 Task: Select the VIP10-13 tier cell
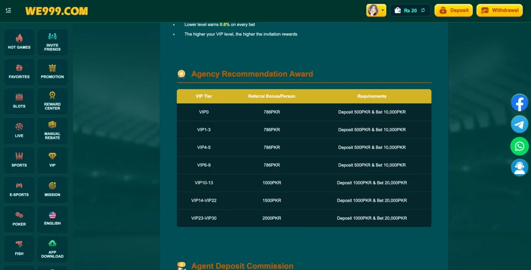[204, 183]
